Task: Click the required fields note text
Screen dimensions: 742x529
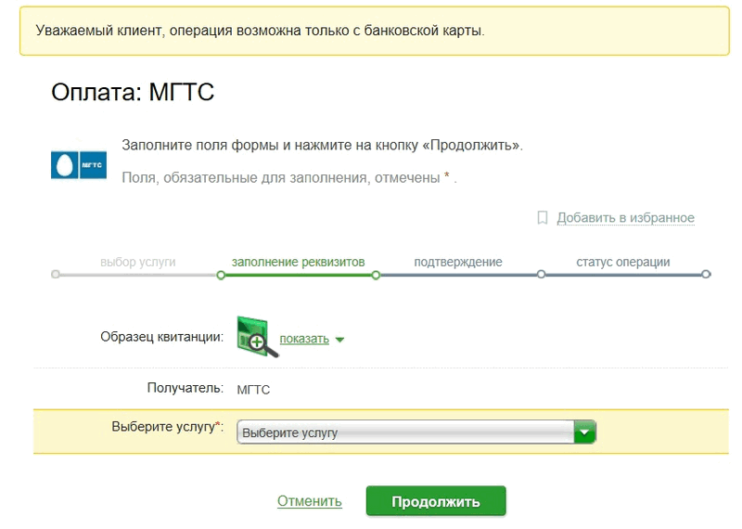Action: 289,177
